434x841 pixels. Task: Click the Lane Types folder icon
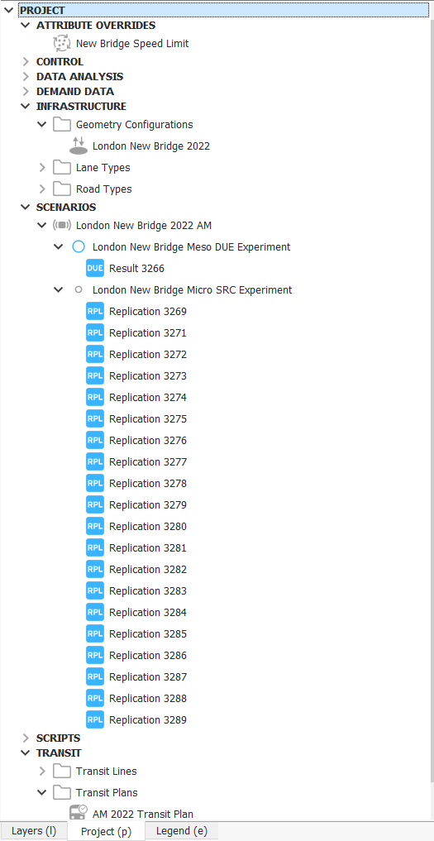62,168
